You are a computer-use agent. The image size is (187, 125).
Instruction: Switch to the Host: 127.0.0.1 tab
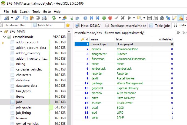click(88, 25)
